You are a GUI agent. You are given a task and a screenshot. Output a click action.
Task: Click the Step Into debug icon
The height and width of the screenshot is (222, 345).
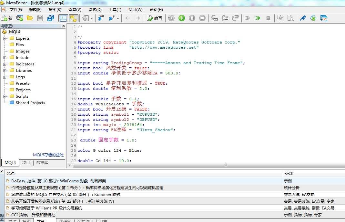pyautogui.click(x=215, y=18)
